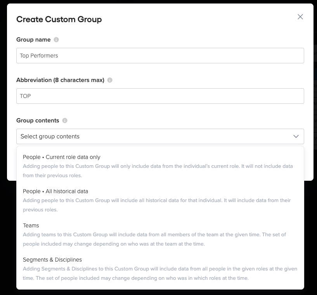
Task: Focus the Group name field with Top Performers
Action: (x=160, y=56)
